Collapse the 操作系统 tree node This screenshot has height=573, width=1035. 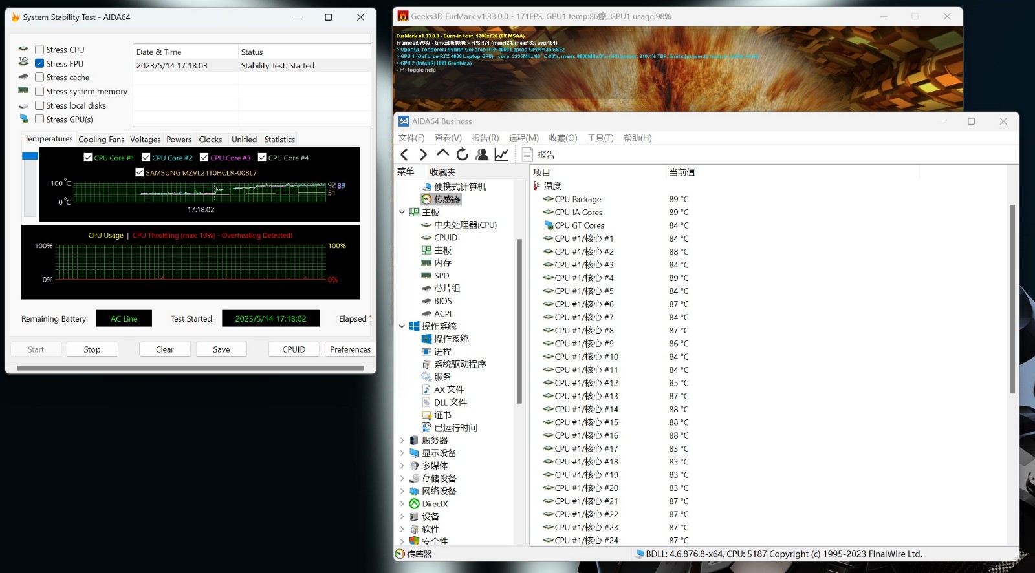coord(402,326)
